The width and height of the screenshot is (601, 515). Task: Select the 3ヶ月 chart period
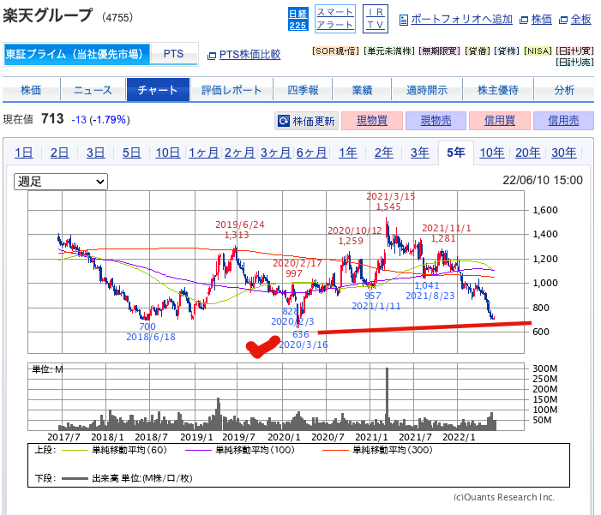point(275,153)
